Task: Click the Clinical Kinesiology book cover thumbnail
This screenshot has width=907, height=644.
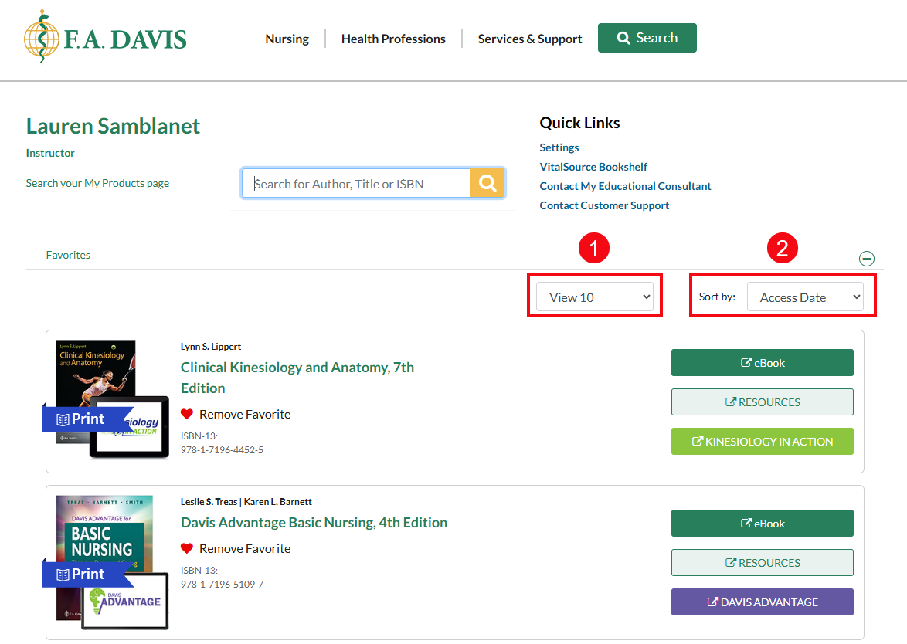Action: [106, 399]
